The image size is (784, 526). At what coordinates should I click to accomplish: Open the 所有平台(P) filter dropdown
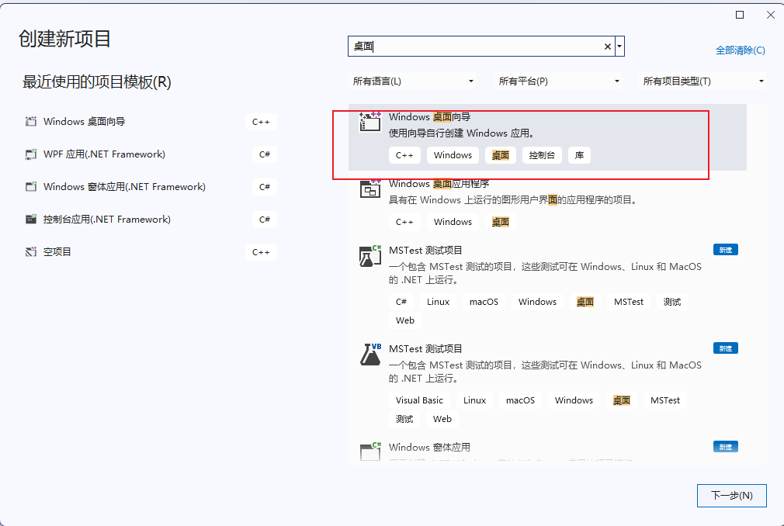point(558,81)
